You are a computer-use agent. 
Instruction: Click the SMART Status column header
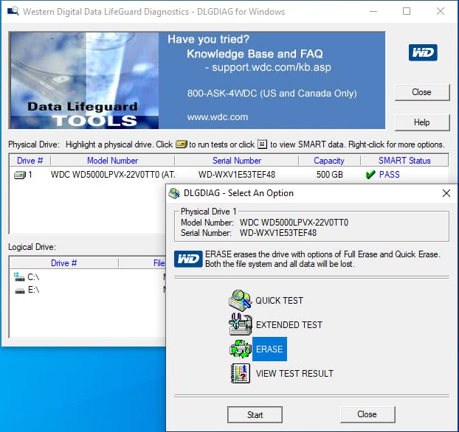(404, 160)
